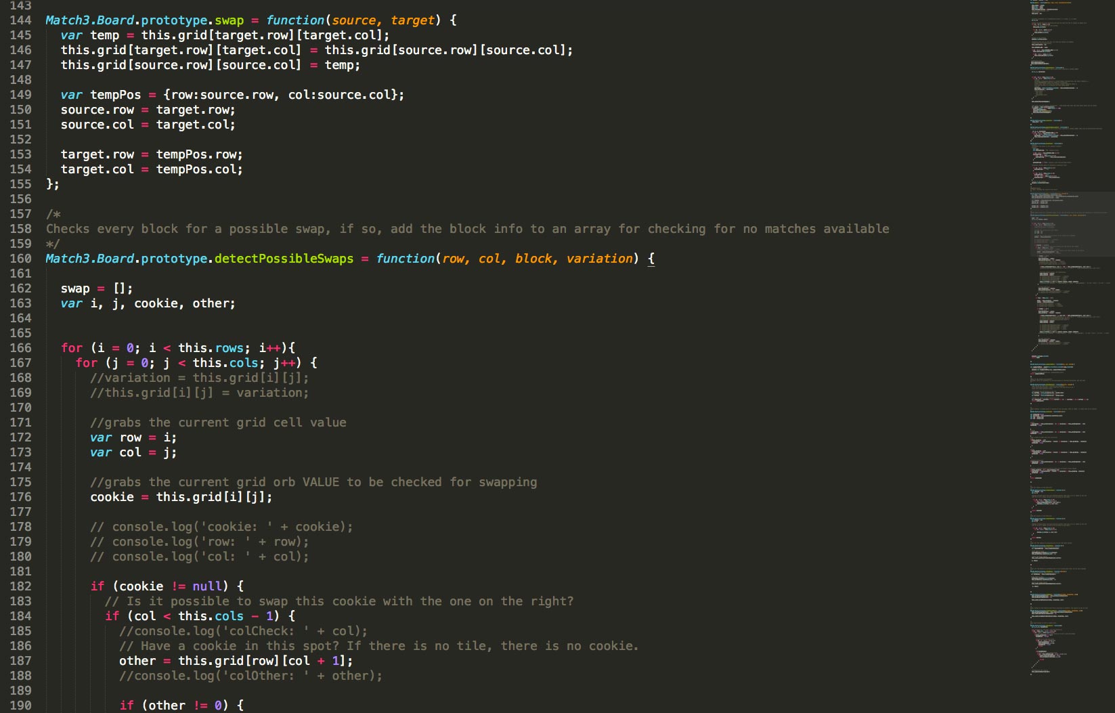Click 'other' variable assignment on line 187

pyautogui.click(x=137, y=661)
